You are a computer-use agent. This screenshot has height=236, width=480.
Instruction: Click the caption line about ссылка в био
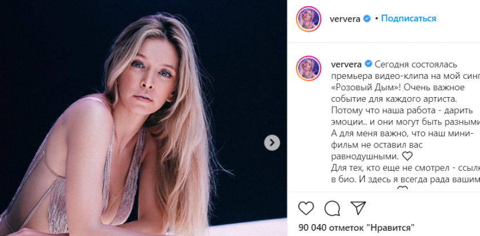tap(406, 168)
